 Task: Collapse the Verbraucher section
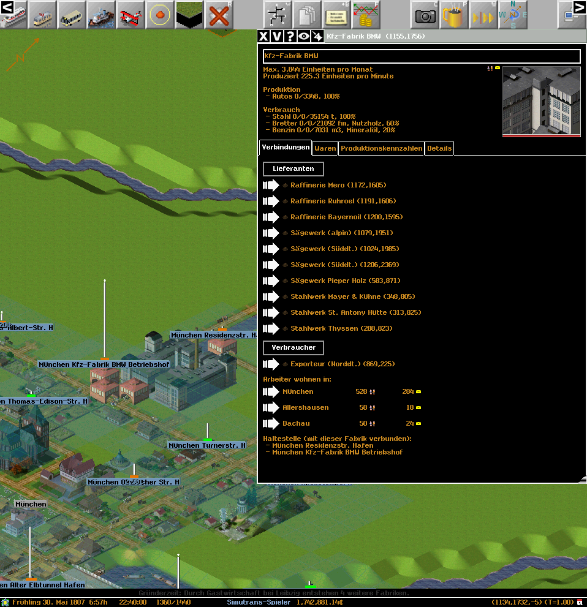(x=293, y=347)
